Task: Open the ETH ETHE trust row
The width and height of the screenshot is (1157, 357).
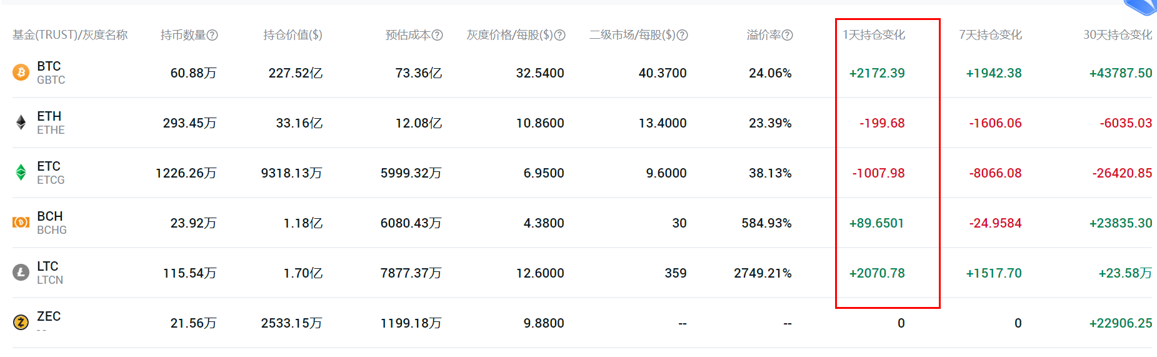Action: (x=582, y=123)
